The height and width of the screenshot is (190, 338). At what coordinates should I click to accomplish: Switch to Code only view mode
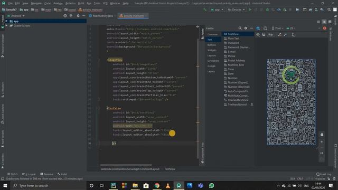318,22
